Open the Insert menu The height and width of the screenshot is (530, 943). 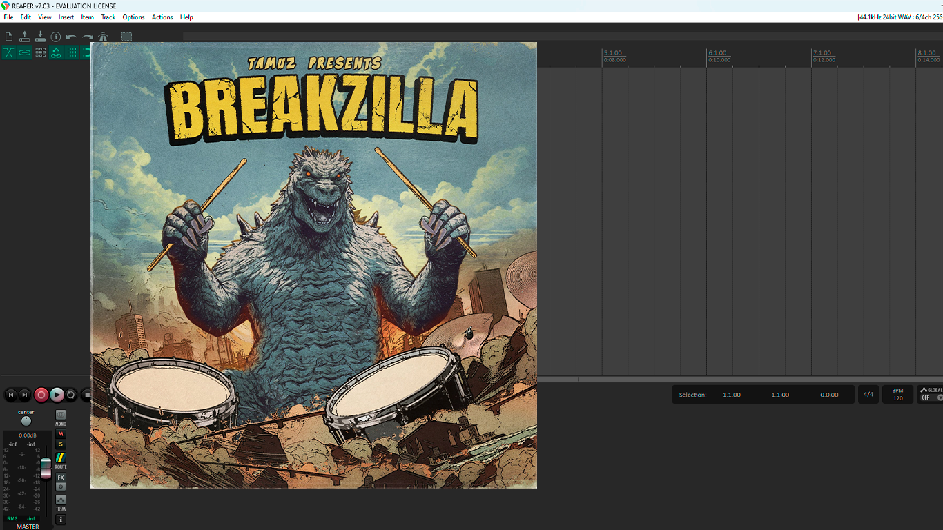coord(66,17)
